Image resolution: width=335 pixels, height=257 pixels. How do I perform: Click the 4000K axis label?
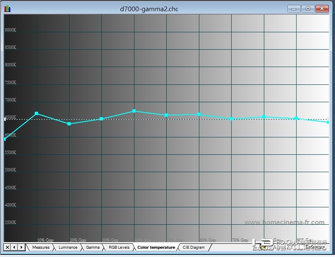click(10, 205)
